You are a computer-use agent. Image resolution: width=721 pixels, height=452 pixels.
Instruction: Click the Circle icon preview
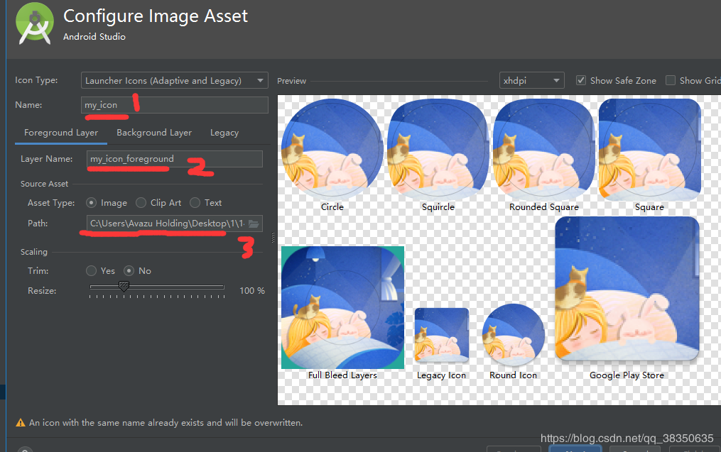[x=332, y=149]
